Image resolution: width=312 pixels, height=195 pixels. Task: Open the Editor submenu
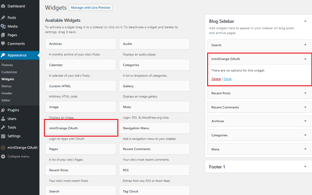pos(6,100)
